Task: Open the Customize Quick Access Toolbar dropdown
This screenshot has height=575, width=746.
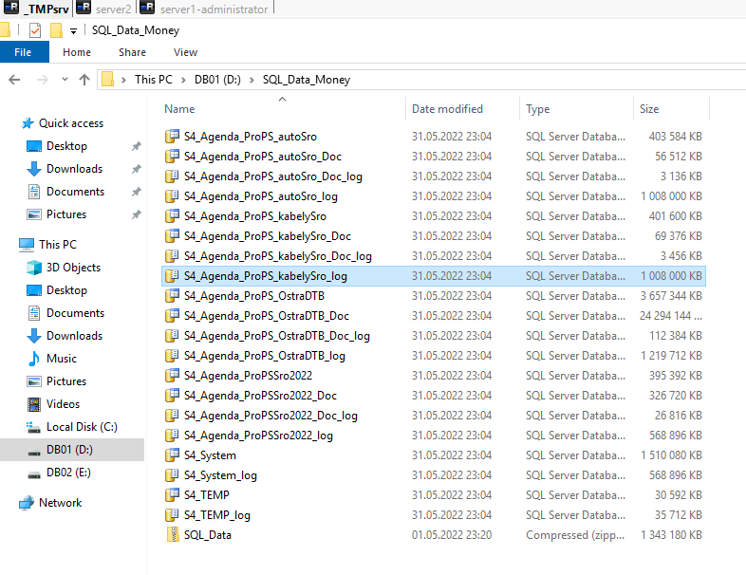Action: (73, 31)
